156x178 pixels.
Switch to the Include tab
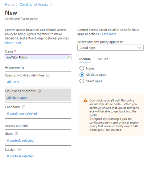(x=85, y=59)
